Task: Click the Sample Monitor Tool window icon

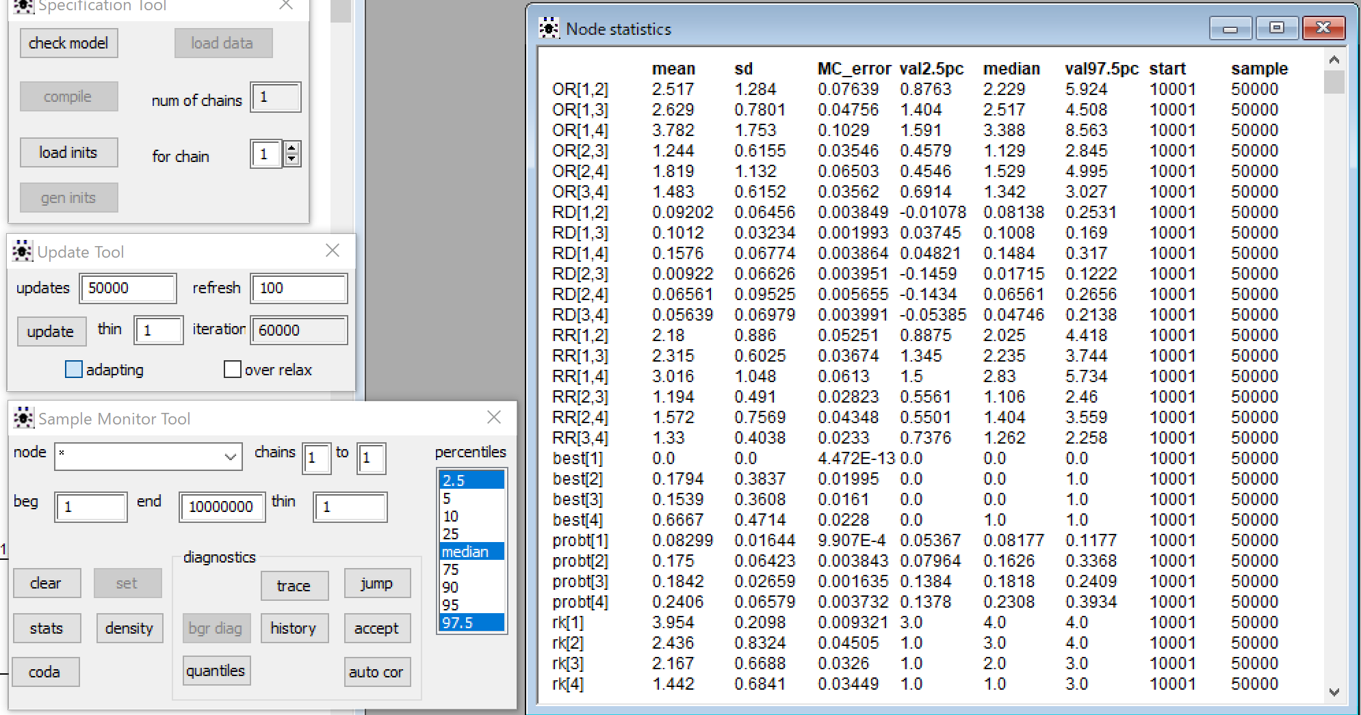Action: coord(23,418)
